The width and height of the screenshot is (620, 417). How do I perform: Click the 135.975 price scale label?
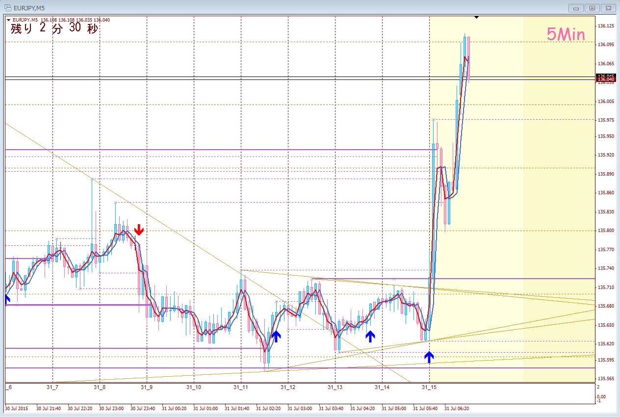606,120
